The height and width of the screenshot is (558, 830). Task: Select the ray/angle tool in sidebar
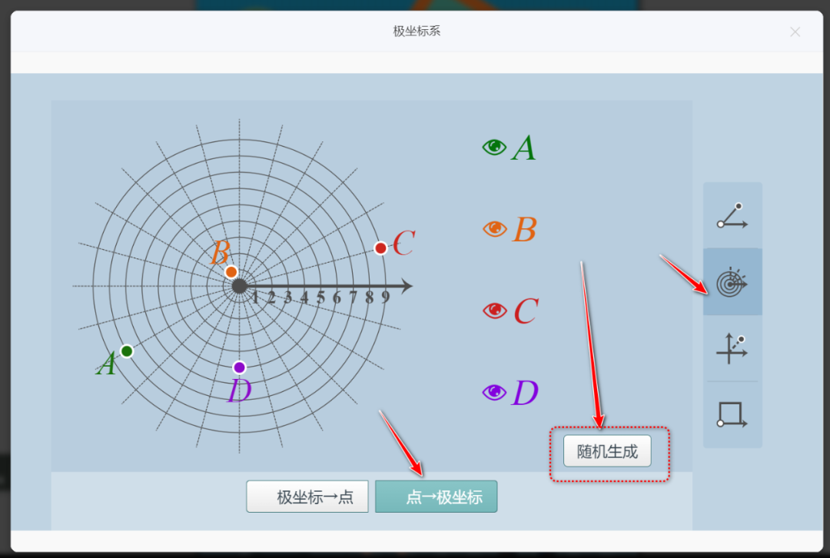[x=732, y=216]
